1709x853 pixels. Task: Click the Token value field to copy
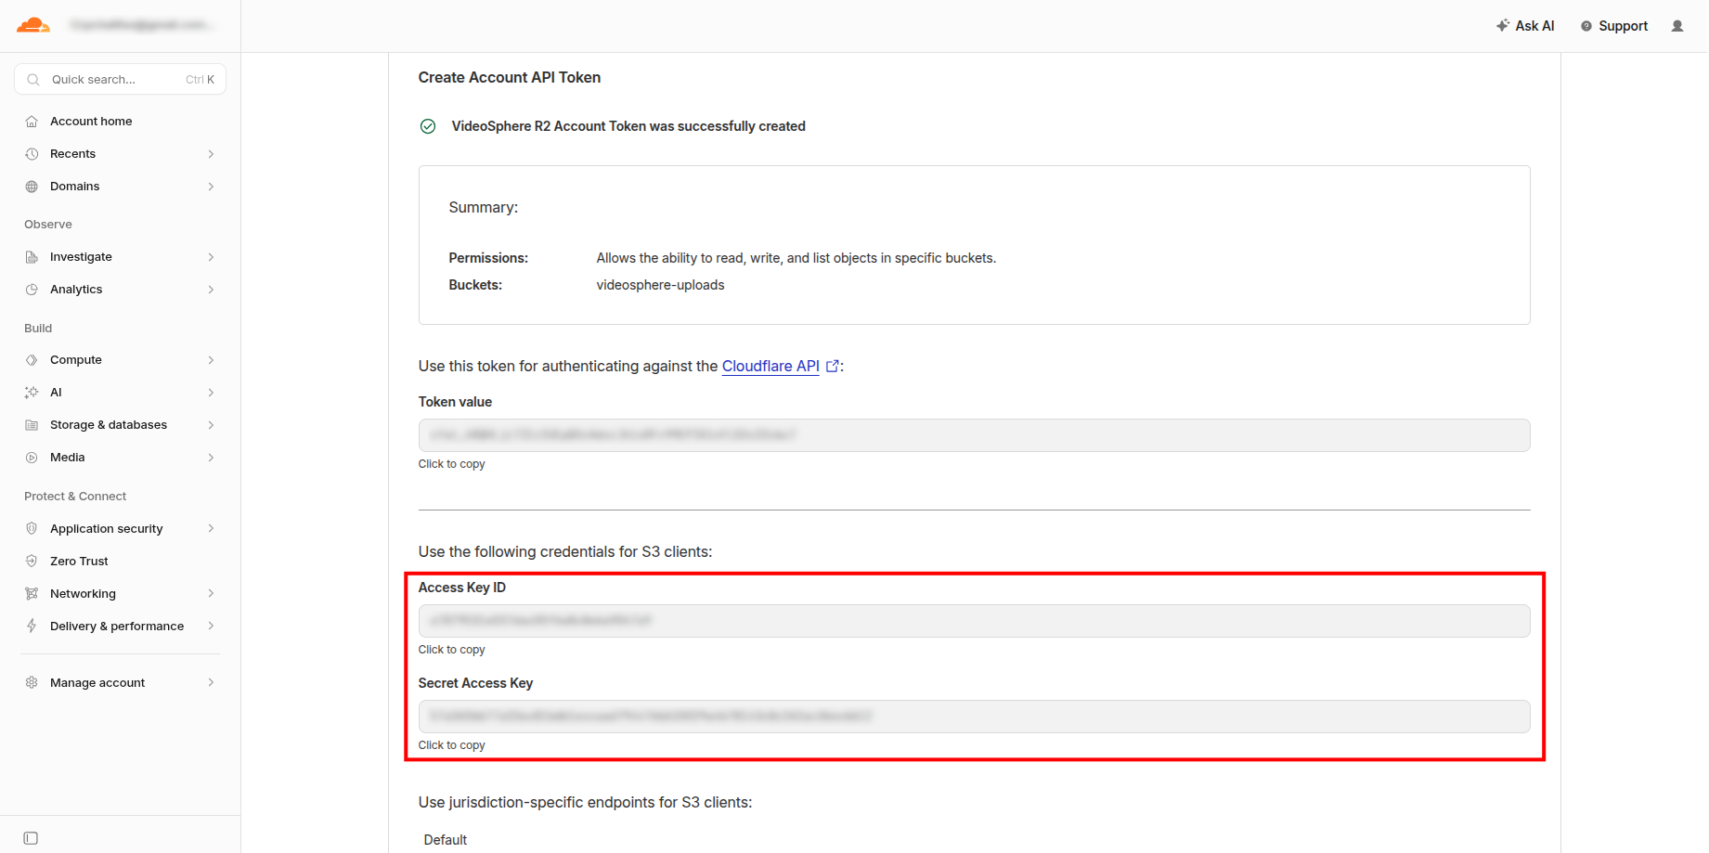[974, 435]
